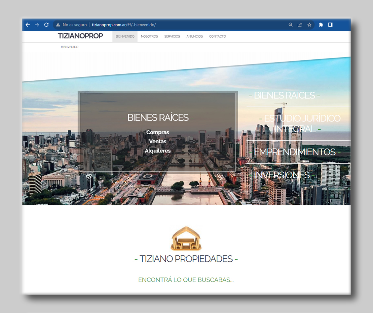Click the browser forward arrow

(x=37, y=25)
